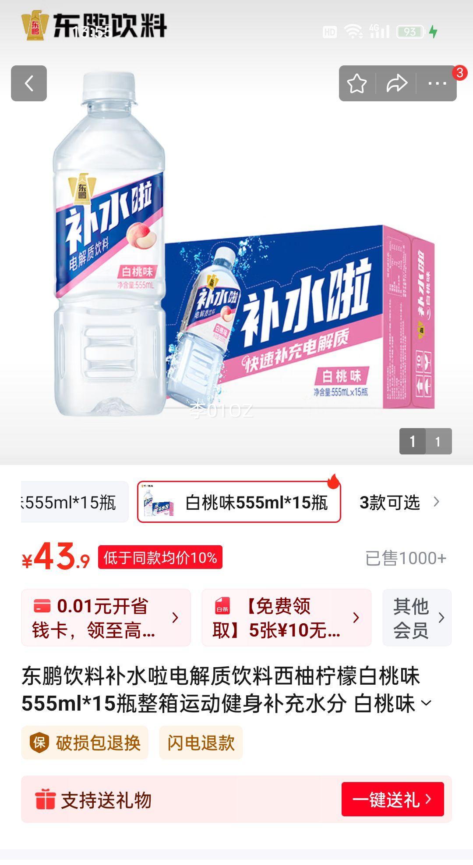Tap 闪电退款 service tag
Image resolution: width=473 pixels, height=865 pixels.
point(201,743)
